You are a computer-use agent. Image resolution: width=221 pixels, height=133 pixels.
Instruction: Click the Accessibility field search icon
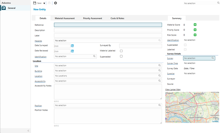pos(159,81)
